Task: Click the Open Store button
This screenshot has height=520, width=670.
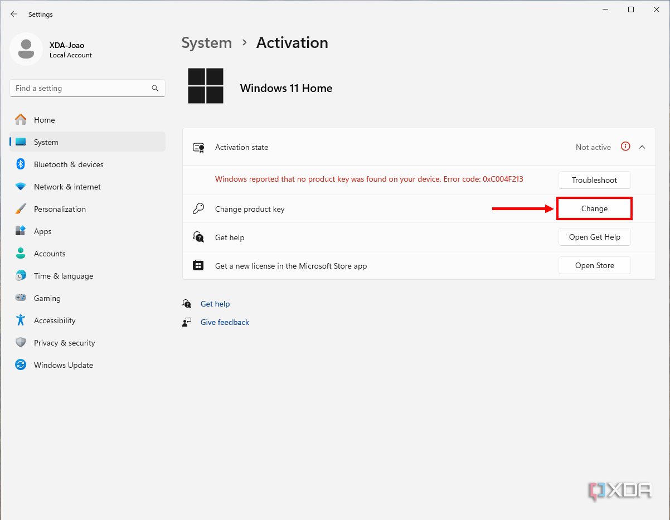Action: pos(594,265)
